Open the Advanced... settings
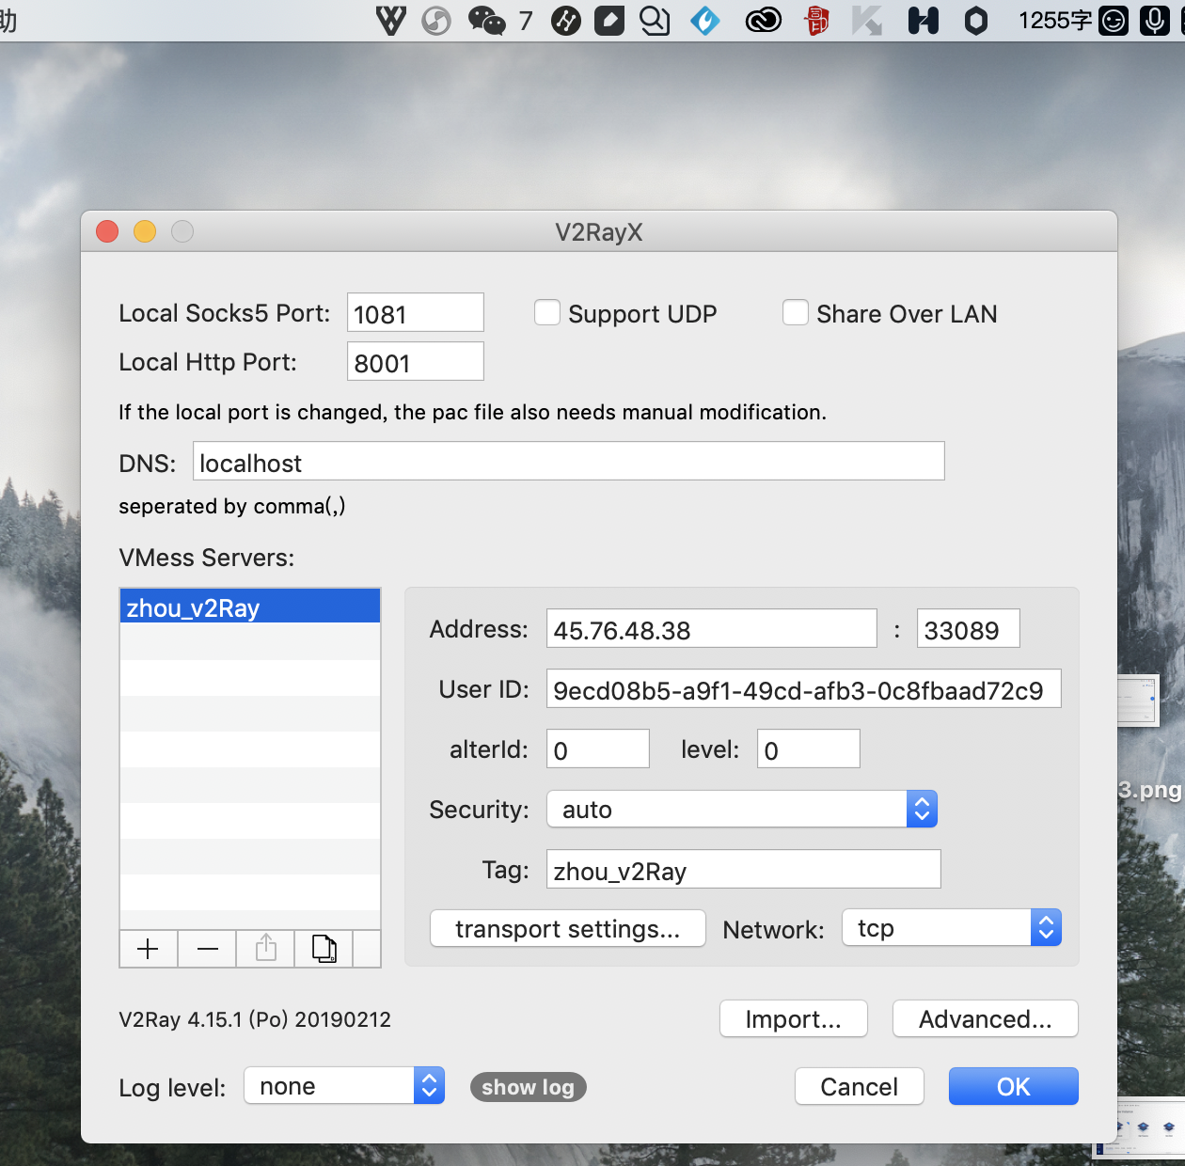This screenshot has width=1185, height=1166. [x=985, y=1019]
